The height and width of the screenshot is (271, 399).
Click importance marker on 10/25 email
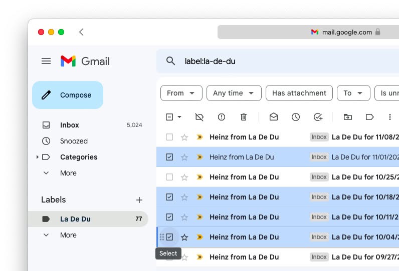coord(199,177)
